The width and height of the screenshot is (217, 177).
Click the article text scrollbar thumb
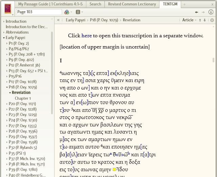(213, 60)
